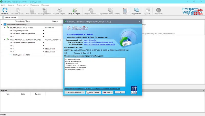Open dropdown for EFI system partition
The width and height of the screenshot is (205, 116).
coord(43,31)
